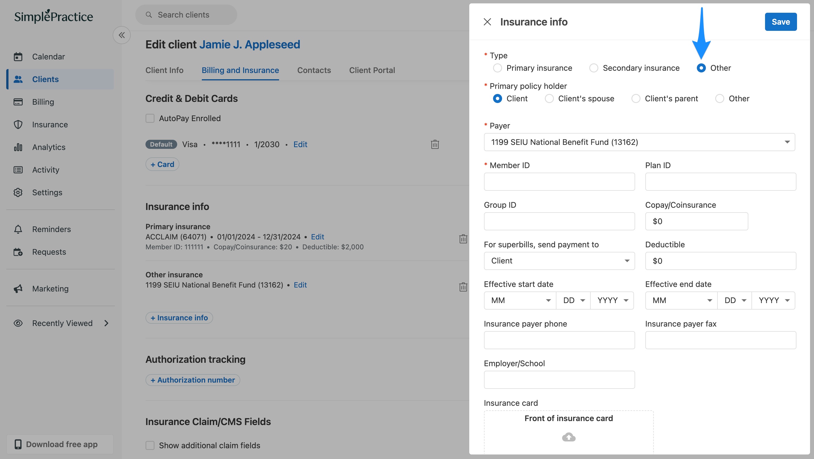Screen dimensions: 814x459
Task: Open effective start date month dropdown
Action: (x=520, y=301)
